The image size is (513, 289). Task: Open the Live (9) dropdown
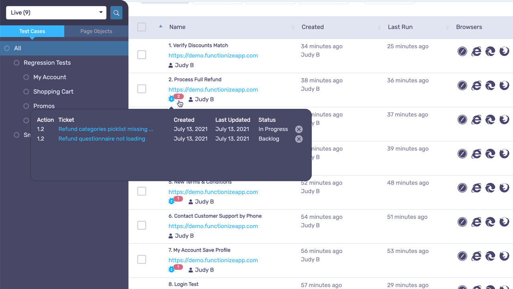point(56,12)
